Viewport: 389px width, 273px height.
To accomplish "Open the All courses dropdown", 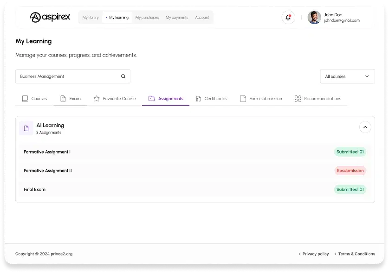I will point(347,76).
